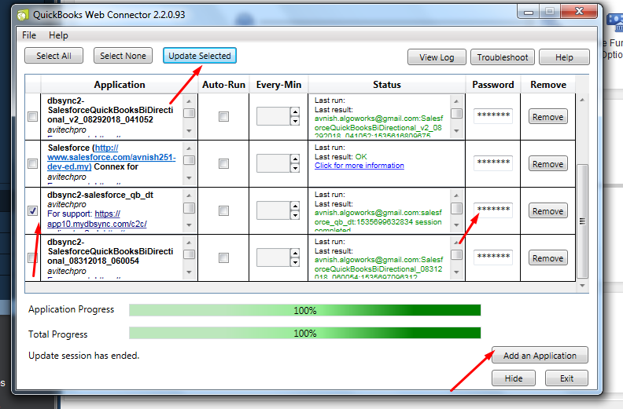Click the Application Progress bar
Viewport: 623px width, 409px height.
click(304, 310)
